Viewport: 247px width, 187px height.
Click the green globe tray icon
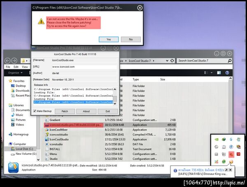point(224,139)
